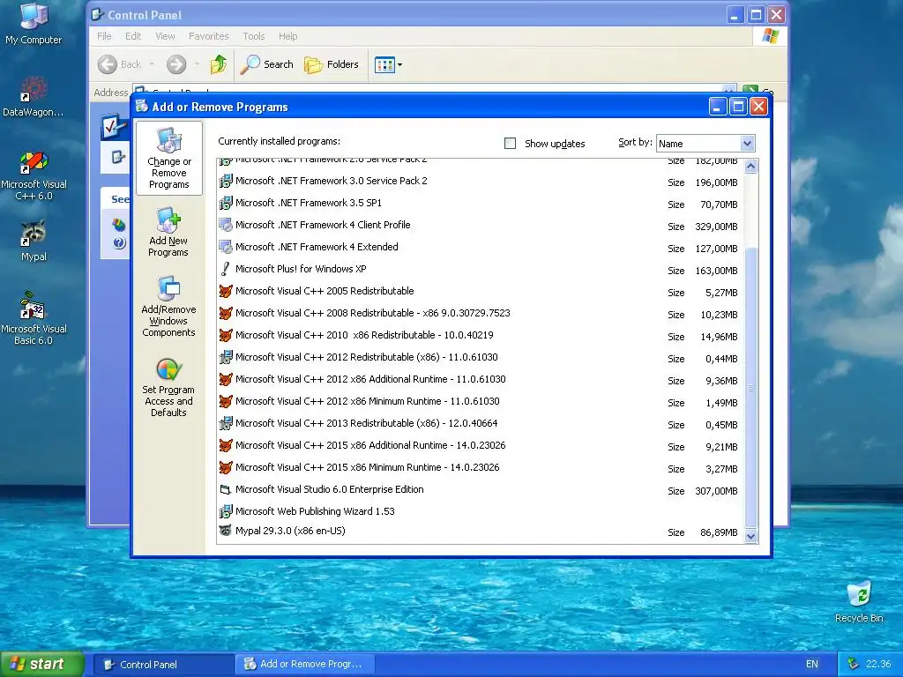Click size value 86,89MB for Mypal
This screenshot has width=903, height=677.
[719, 533]
